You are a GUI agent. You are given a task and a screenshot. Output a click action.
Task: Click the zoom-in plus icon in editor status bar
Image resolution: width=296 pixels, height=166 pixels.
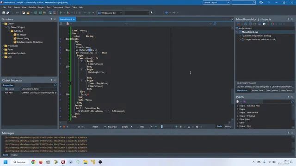pos(176,127)
